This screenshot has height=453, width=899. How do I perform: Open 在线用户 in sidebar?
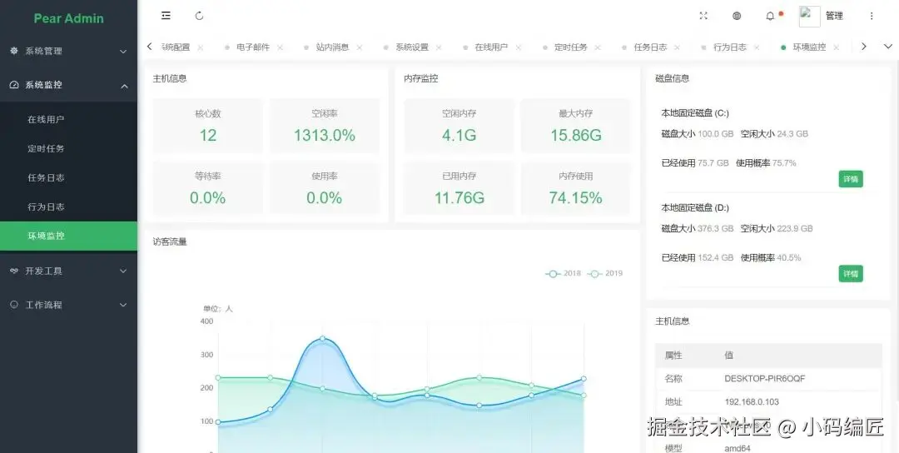(x=69, y=119)
